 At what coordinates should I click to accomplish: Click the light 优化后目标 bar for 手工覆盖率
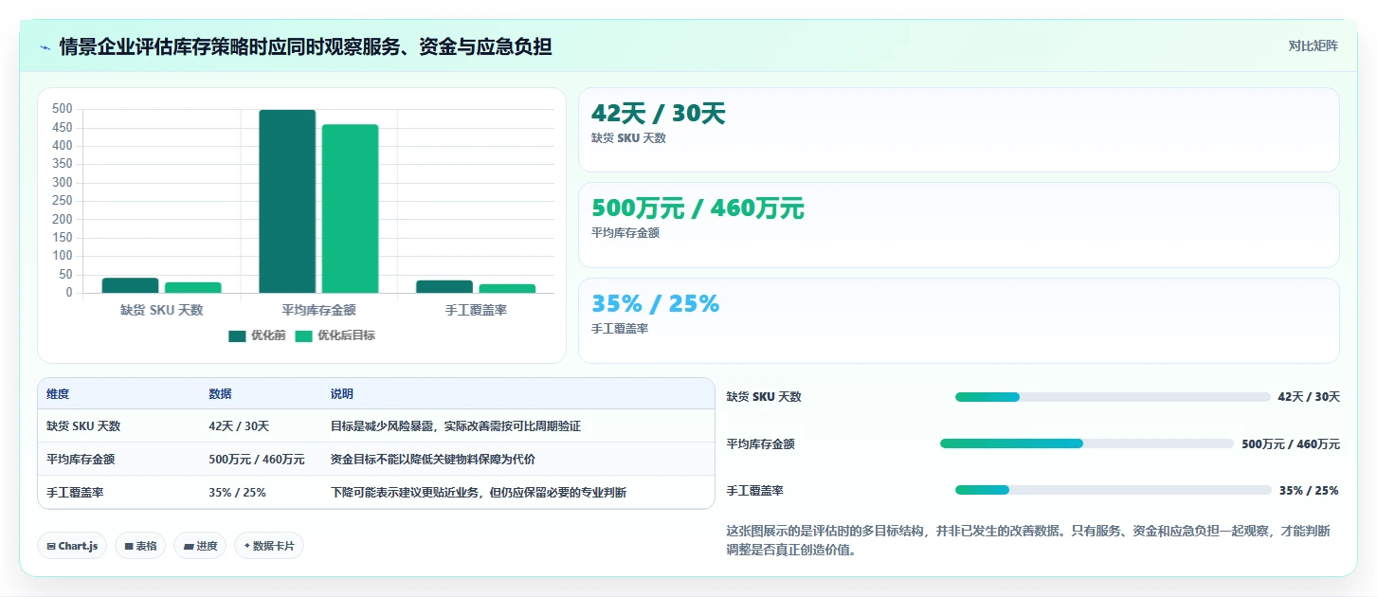507,288
